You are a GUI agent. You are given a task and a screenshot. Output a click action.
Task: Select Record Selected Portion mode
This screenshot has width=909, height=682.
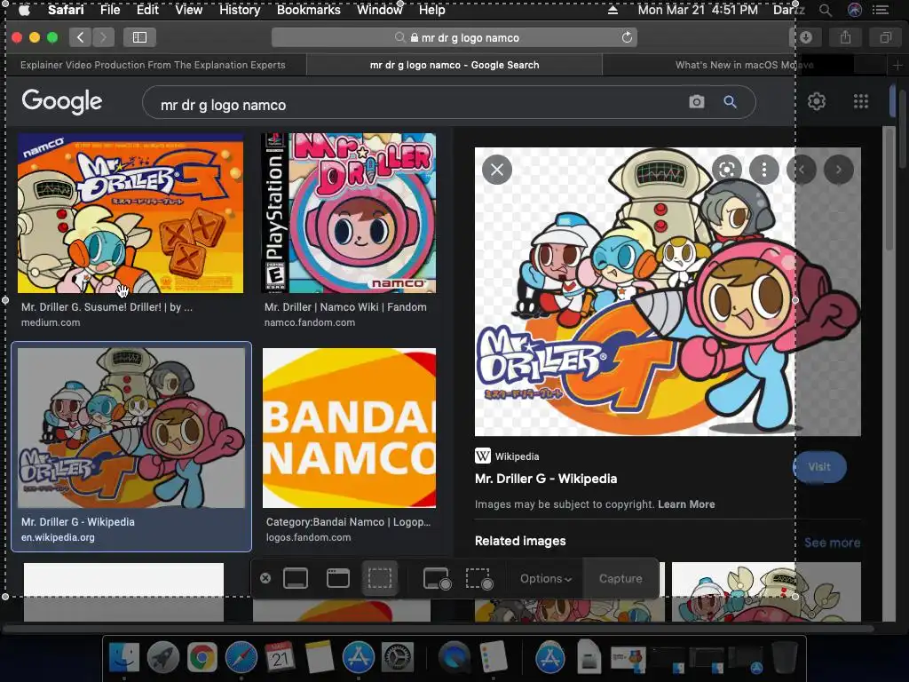point(479,578)
